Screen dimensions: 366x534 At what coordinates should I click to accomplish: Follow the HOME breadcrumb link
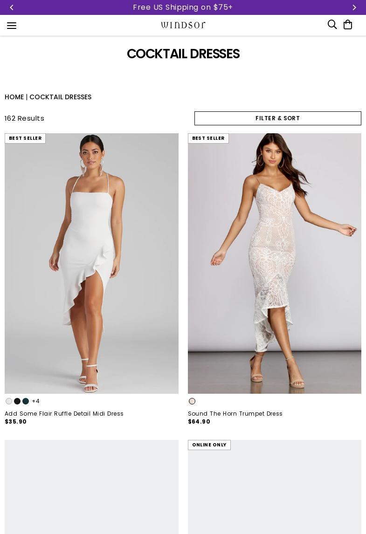(x=14, y=97)
